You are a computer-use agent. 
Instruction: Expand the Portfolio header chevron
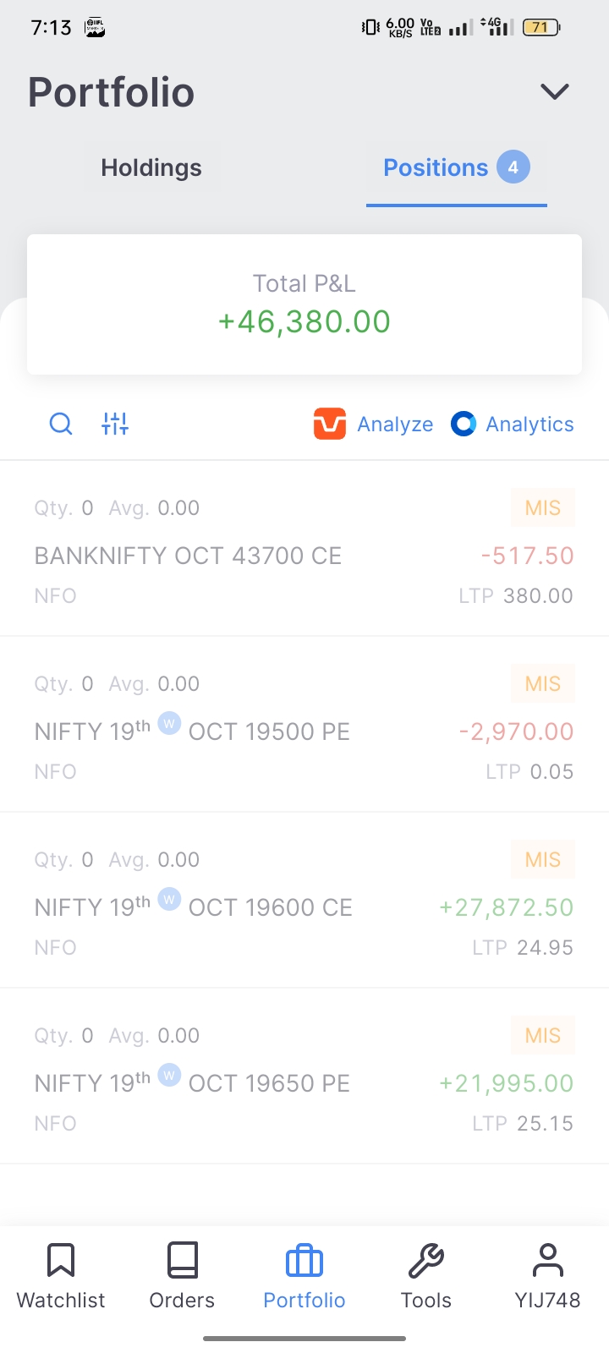tap(555, 91)
